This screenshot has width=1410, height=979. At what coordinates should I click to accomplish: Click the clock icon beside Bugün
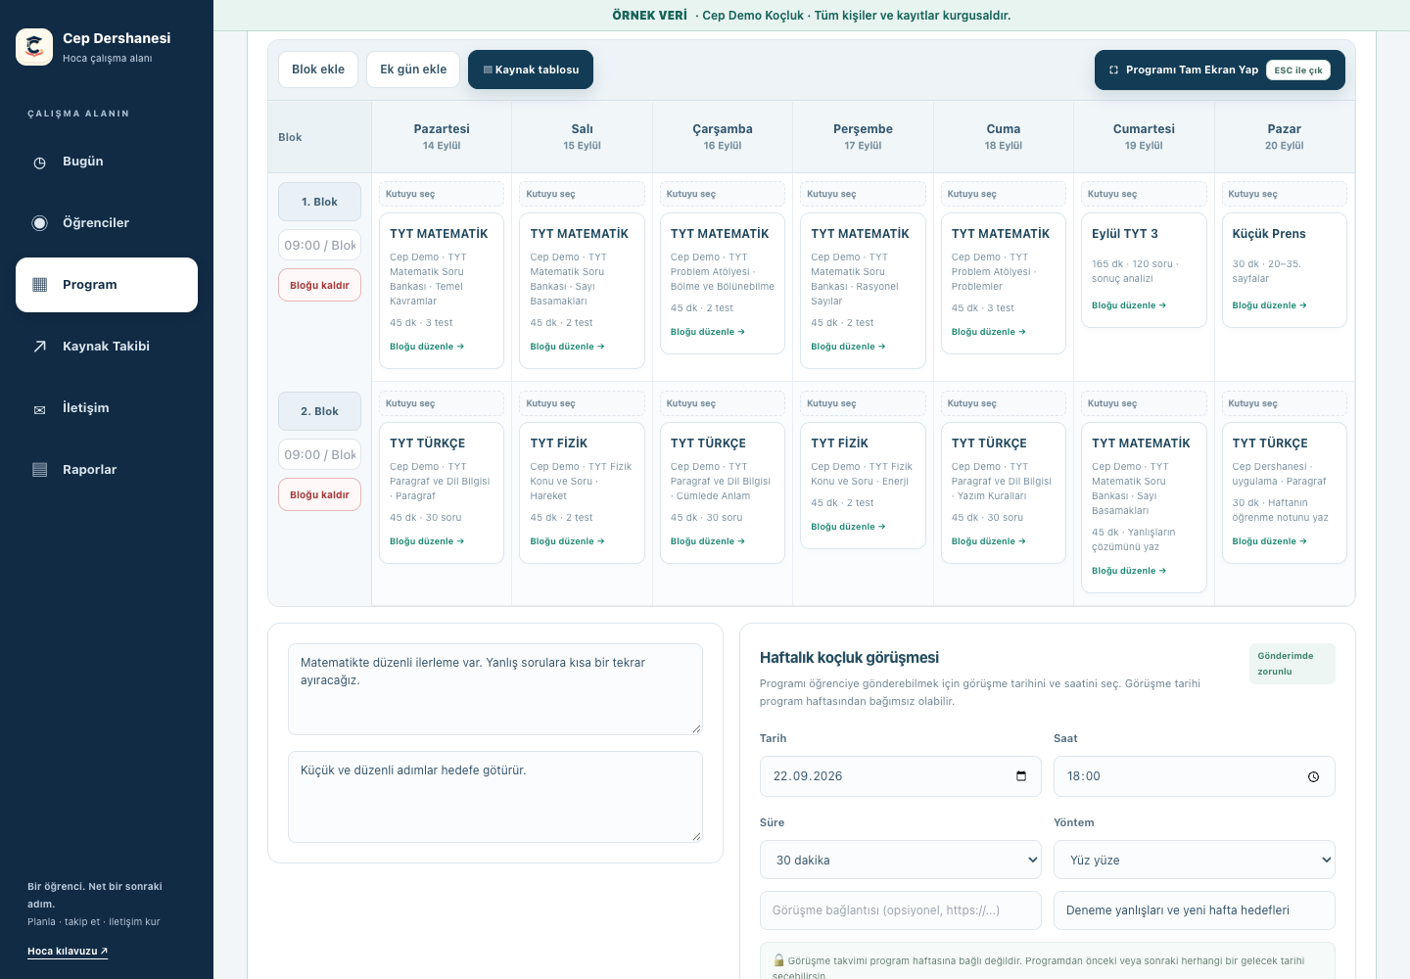click(x=40, y=163)
